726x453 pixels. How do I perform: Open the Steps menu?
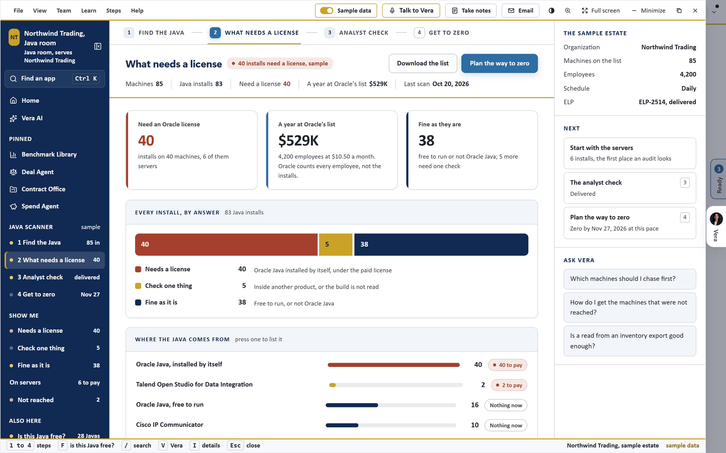click(113, 11)
